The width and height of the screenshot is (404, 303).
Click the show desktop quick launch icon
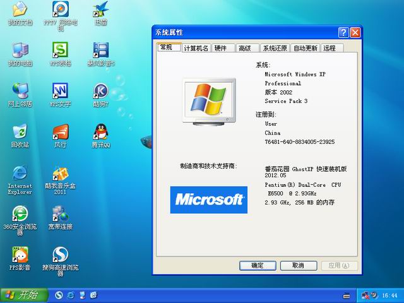[x=82, y=295]
